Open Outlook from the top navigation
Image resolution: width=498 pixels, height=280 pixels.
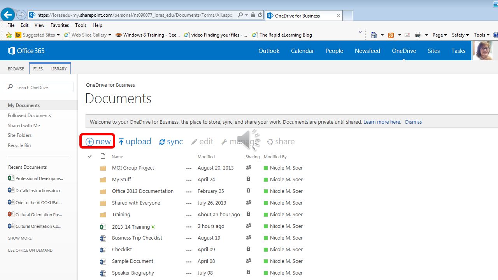[x=269, y=51]
